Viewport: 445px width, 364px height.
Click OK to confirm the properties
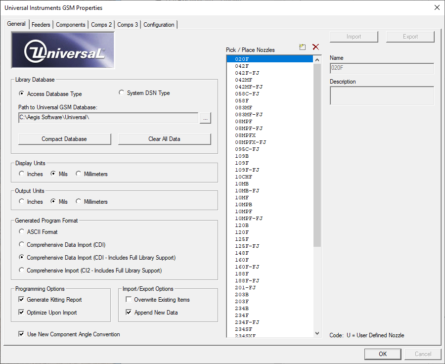point(383,354)
